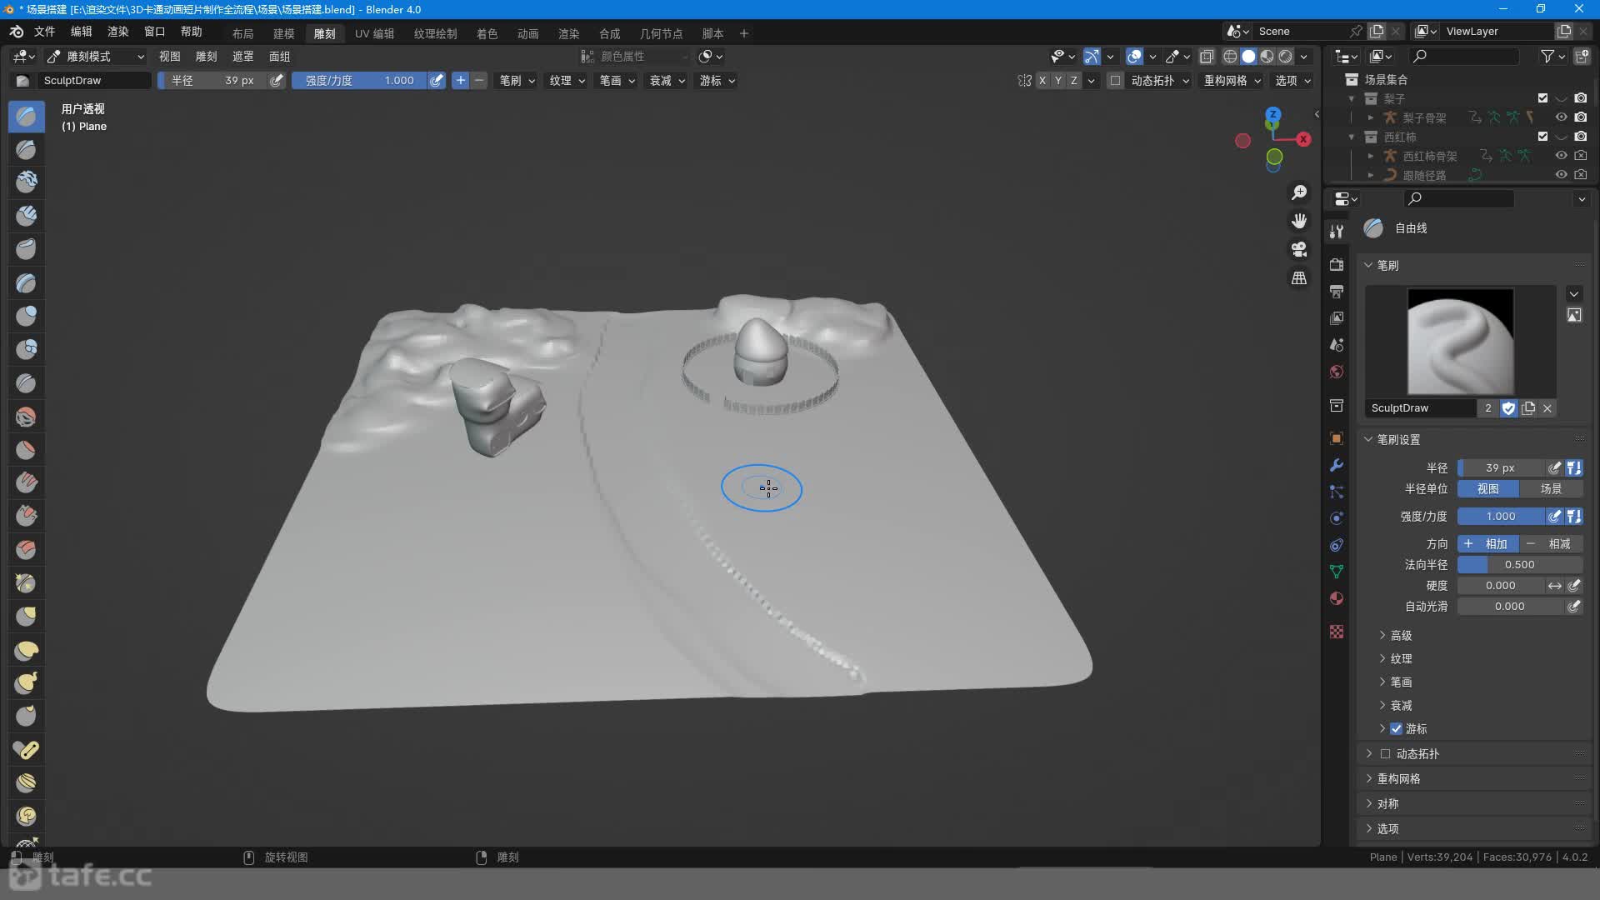This screenshot has height=900, width=1600.
Task: Select the Clay Thumb brush tool
Action: click(x=26, y=248)
